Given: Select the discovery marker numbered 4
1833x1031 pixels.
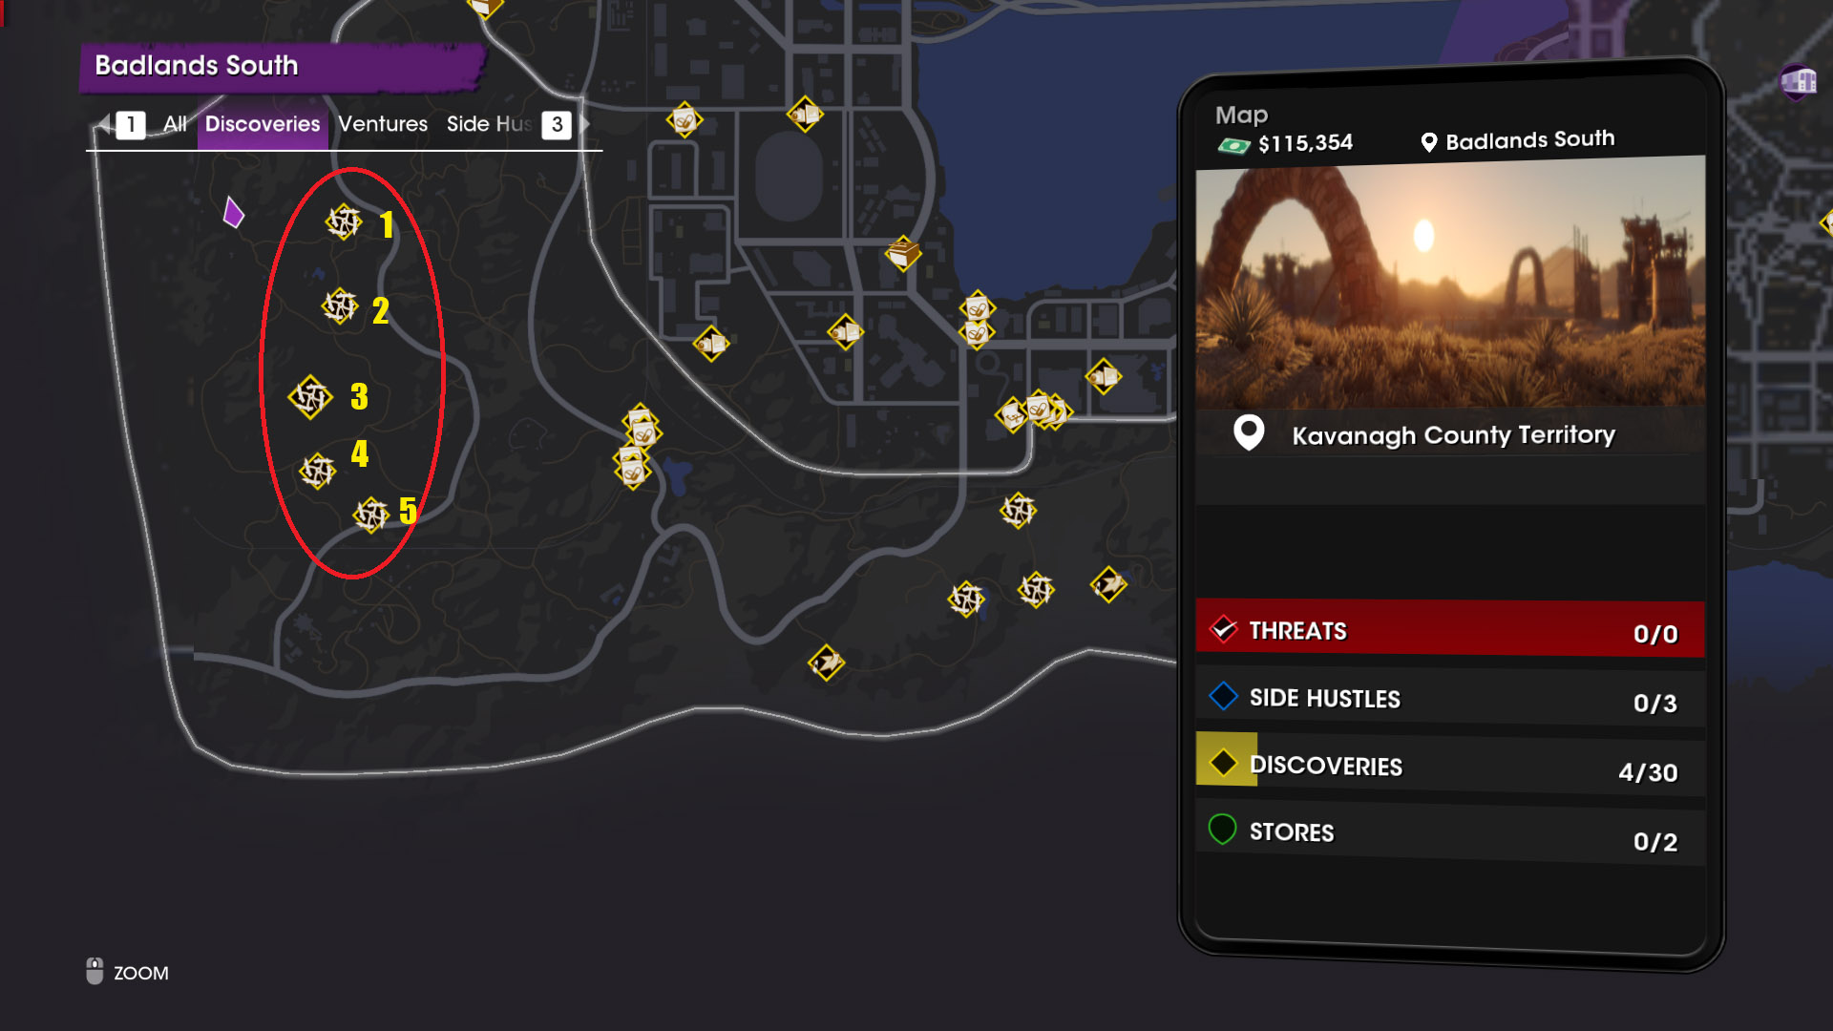Looking at the screenshot, I should point(318,471).
